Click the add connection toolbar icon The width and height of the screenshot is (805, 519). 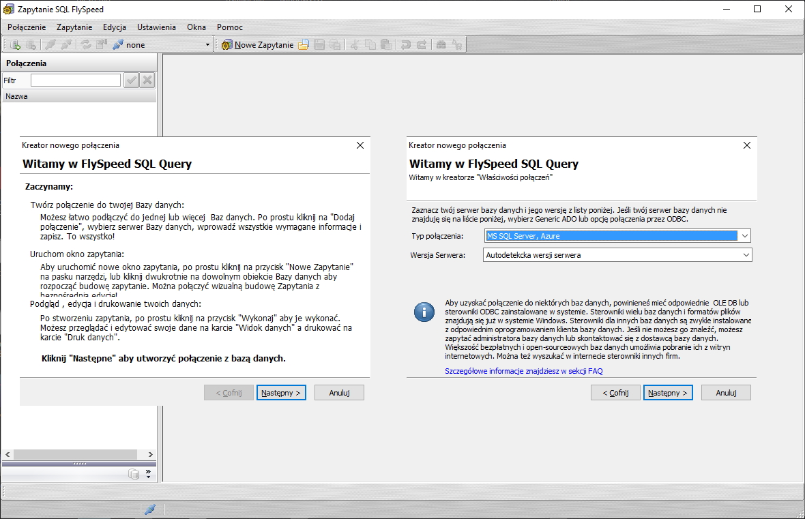(x=16, y=44)
